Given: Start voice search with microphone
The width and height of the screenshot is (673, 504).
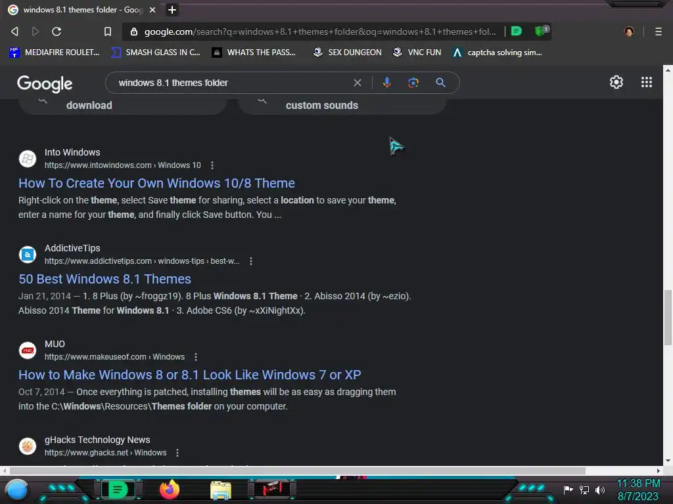Looking at the screenshot, I should (x=386, y=83).
